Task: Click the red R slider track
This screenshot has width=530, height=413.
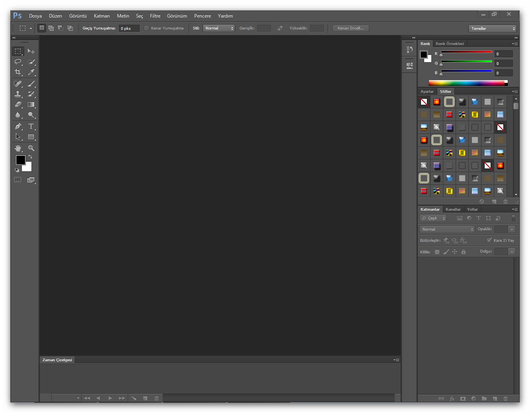Action: (466, 52)
